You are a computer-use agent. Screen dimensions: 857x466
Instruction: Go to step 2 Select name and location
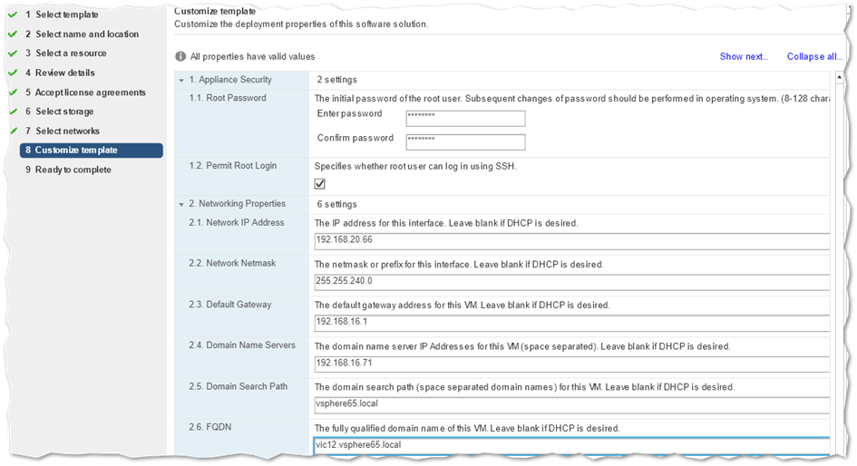pos(82,34)
